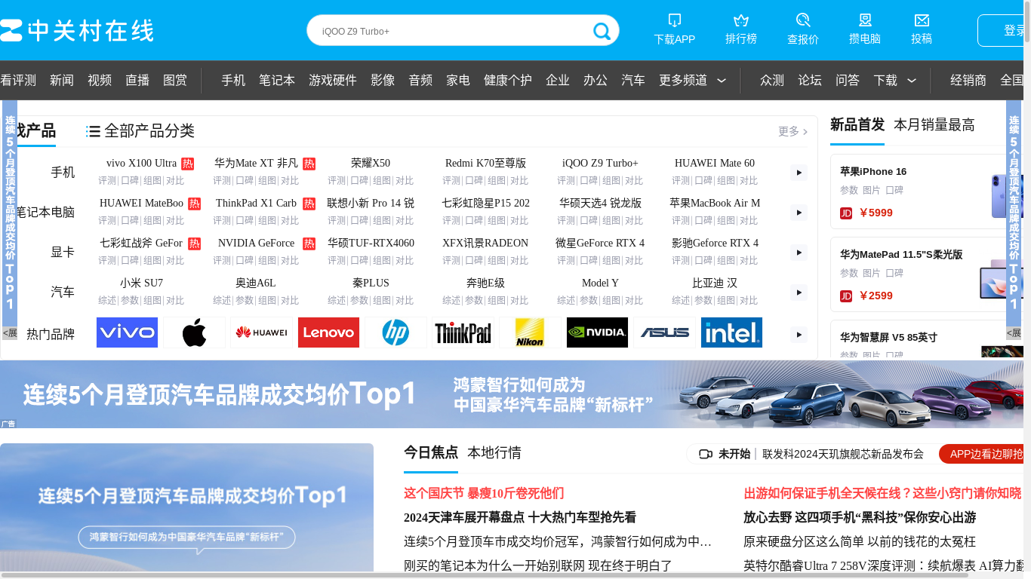
Task: Open the ASUS brand logo
Action: coord(664,332)
